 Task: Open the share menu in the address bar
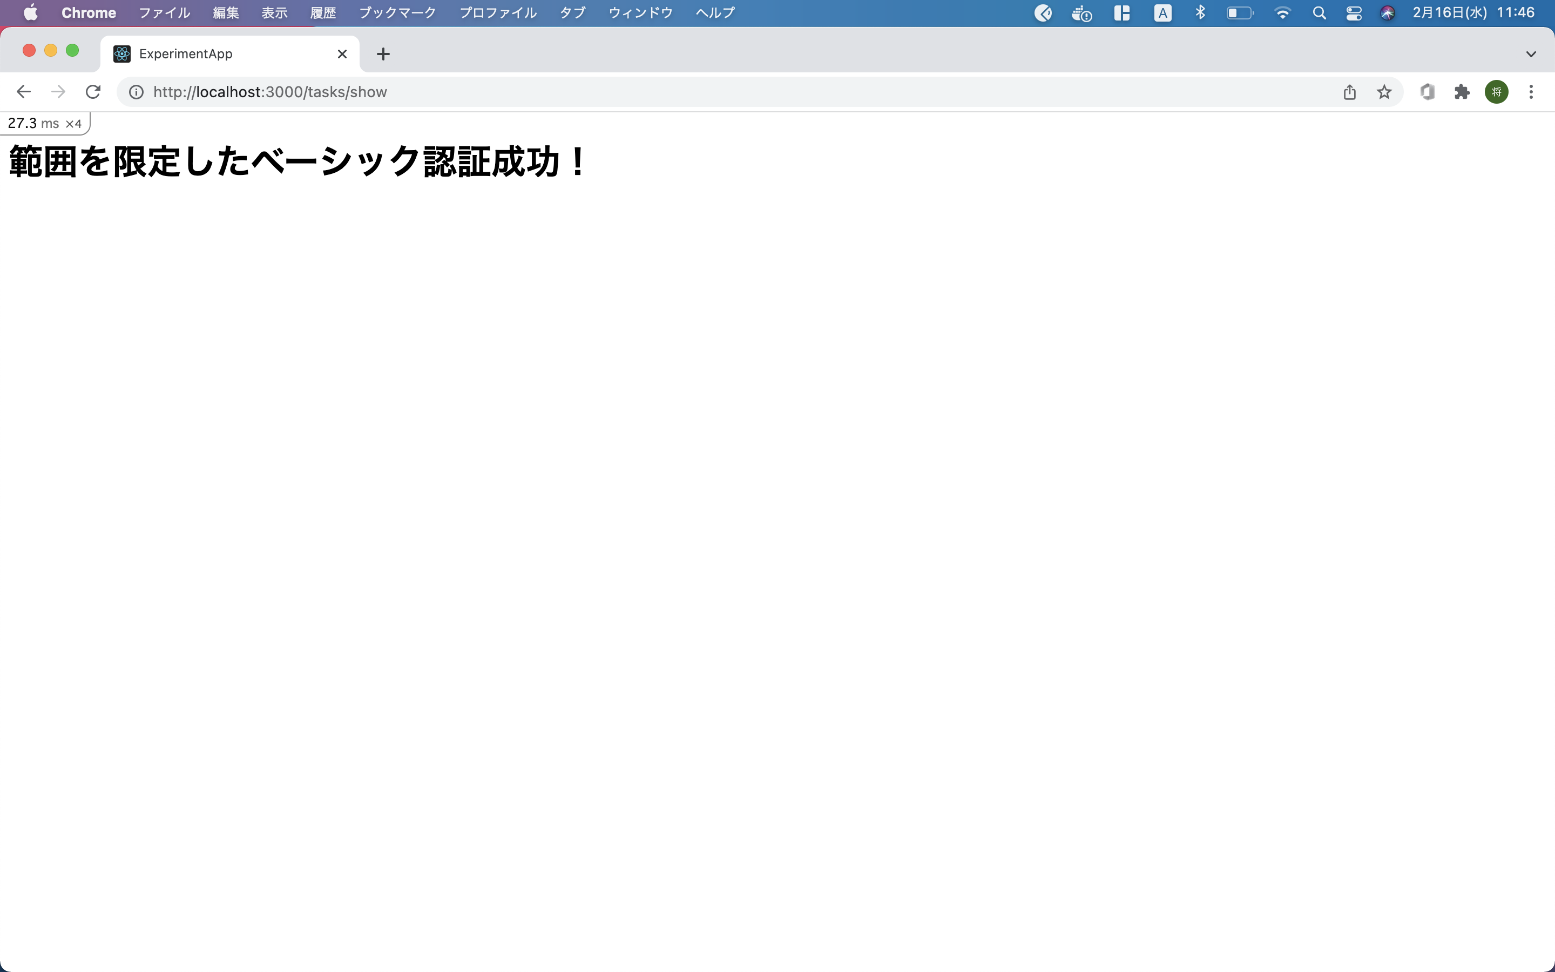(x=1349, y=92)
